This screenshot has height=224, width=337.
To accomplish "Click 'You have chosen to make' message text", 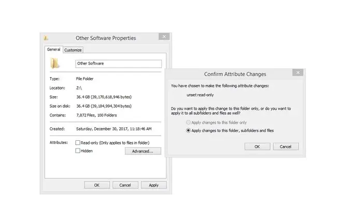I will [220, 86].
